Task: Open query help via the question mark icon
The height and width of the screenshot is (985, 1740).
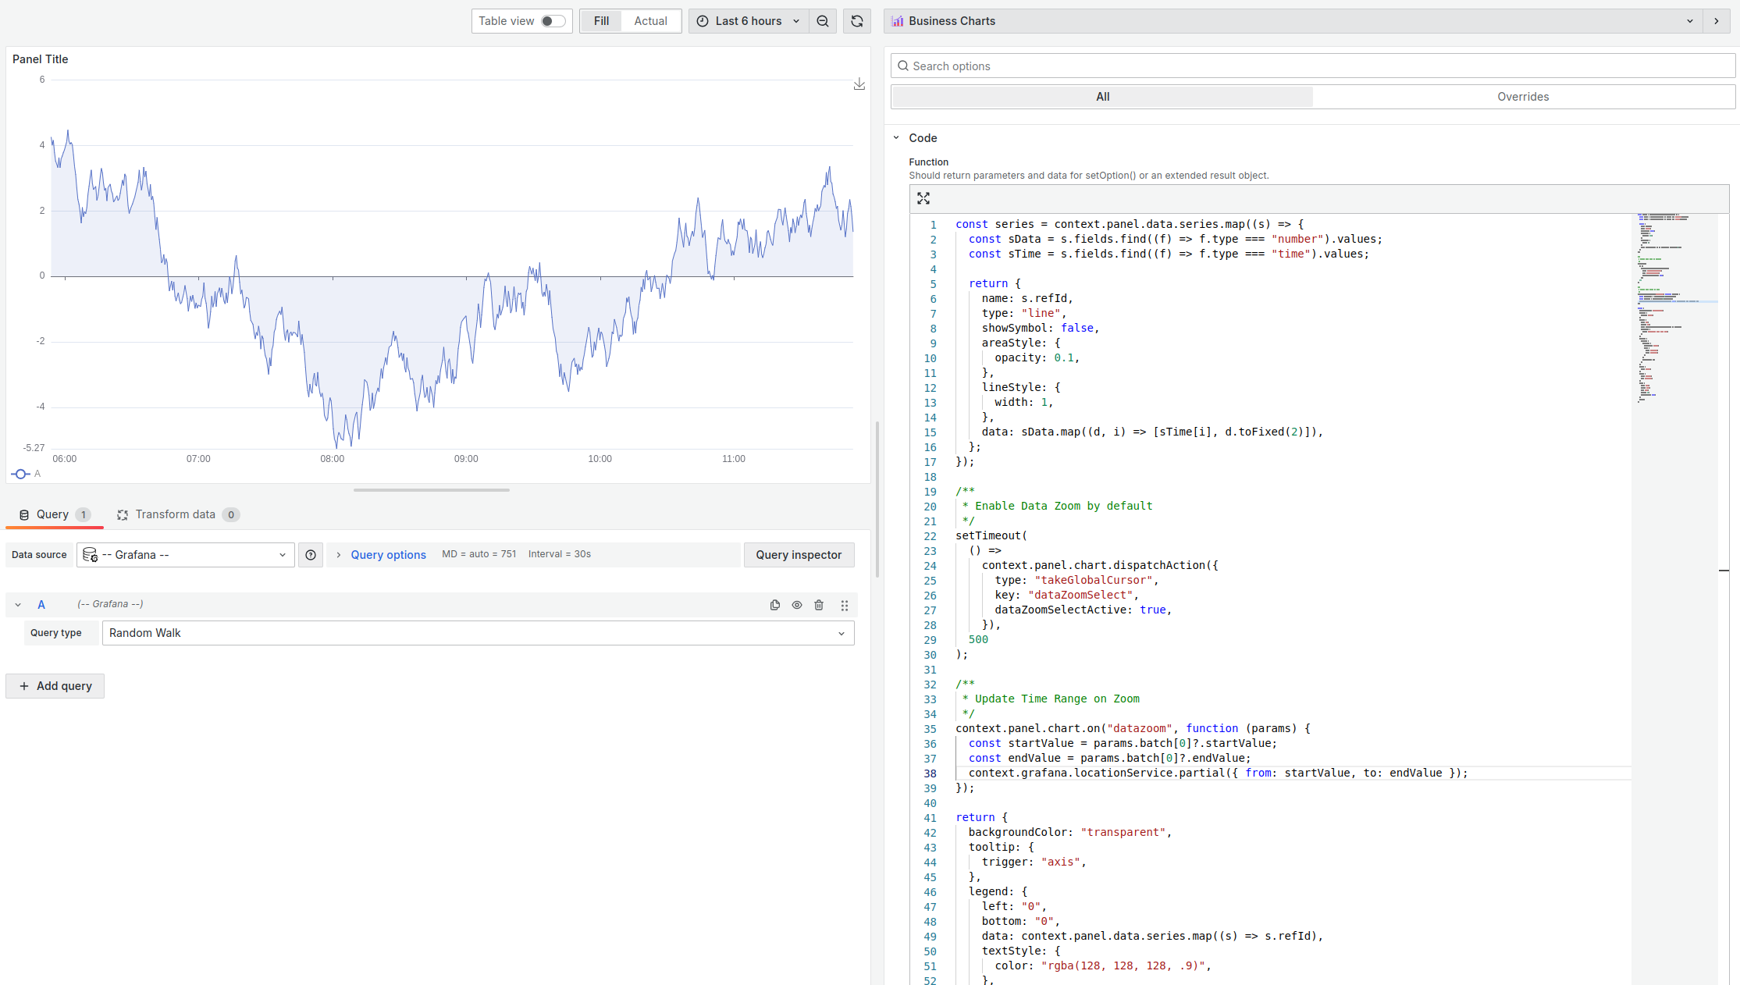Action: [x=310, y=555]
